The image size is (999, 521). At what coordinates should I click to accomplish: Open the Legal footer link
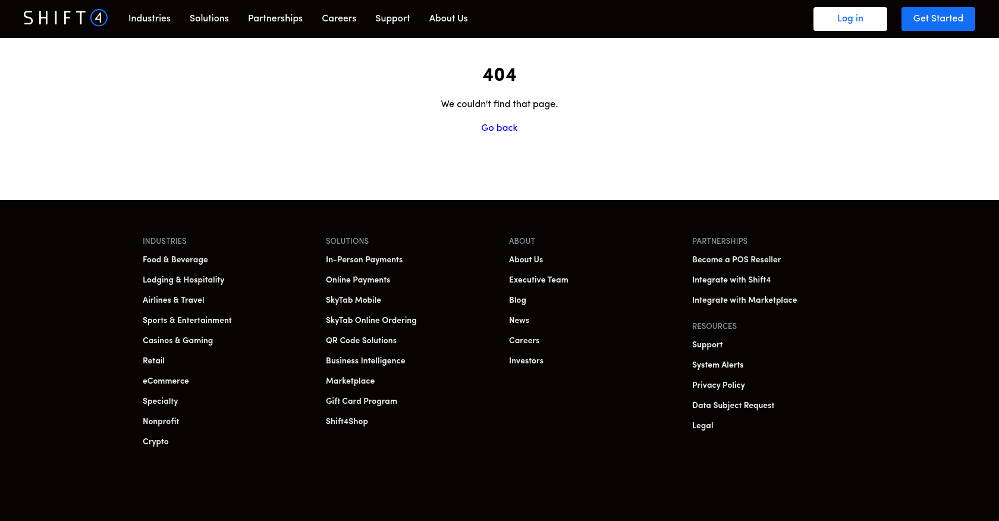click(703, 426)
